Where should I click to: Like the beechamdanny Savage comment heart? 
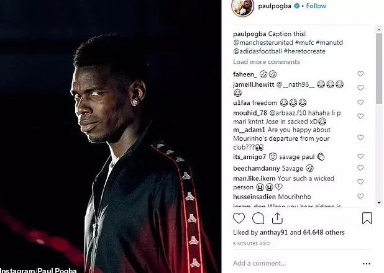tap(360, 168)
